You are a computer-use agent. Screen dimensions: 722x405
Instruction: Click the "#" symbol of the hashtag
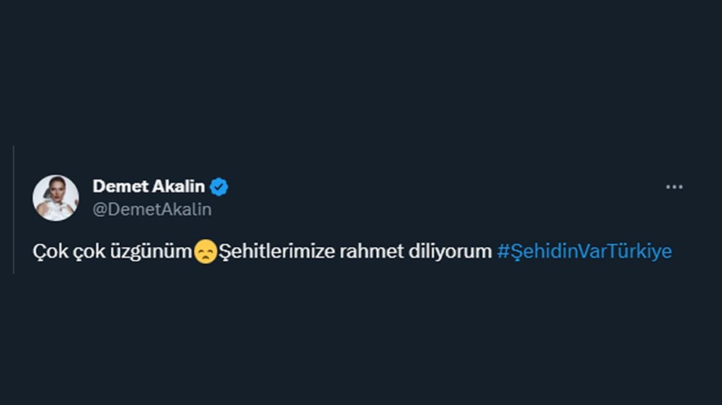point(503,252)
